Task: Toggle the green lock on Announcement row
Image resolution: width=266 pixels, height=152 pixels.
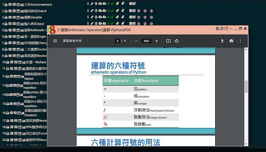Action: [112, 4]
